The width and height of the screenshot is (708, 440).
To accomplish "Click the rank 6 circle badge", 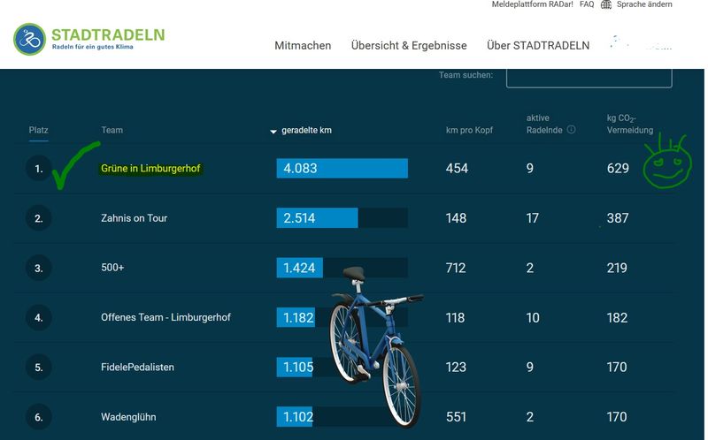I will tap(38, 416).
